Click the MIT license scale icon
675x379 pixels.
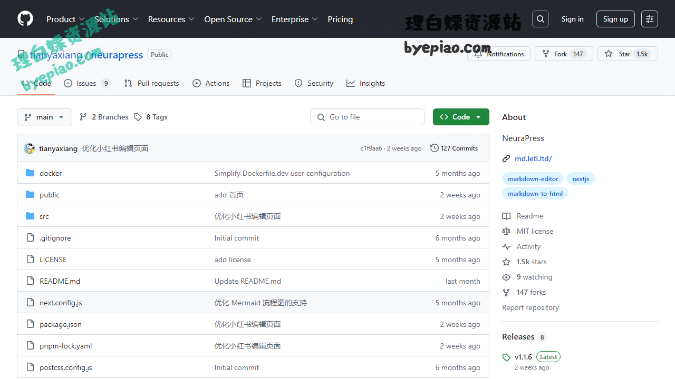tap(506, 231)
